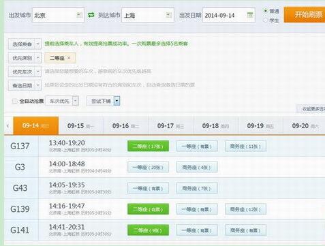Screen dimensions: 325x246
Task: Click the 14:00-18:48 schedule time
Action: pyautogui.click(x=67, y=164)
